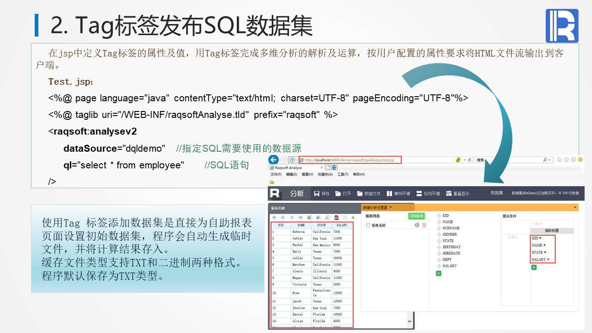This screenshot has height=333, width=592.
Task: Click the 指标标题 header cell
Action: (x=551, y=230)
